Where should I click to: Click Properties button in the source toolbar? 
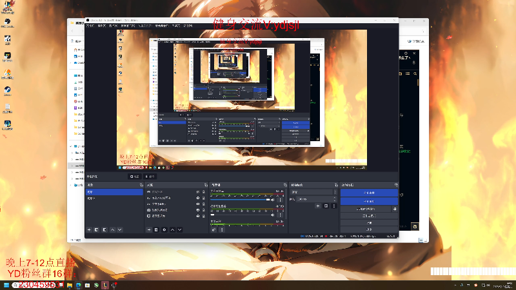coord(134,177)
